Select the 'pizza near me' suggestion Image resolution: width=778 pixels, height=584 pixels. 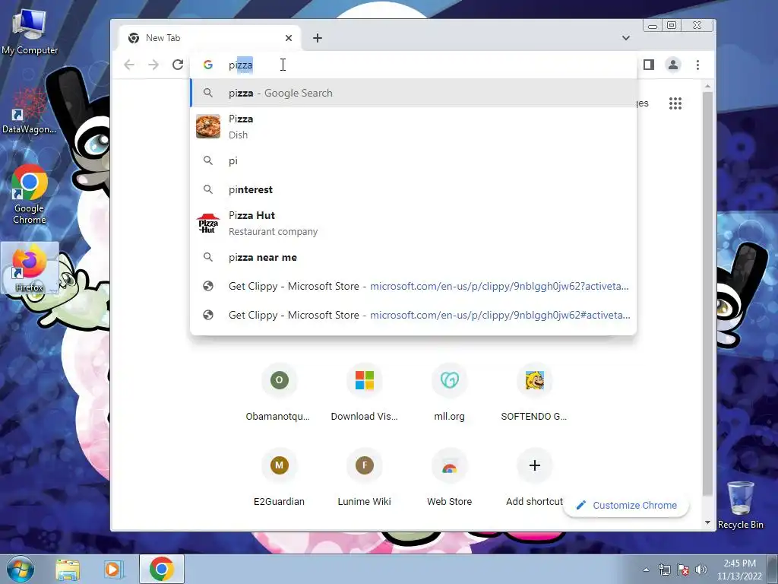pos(413,257)
